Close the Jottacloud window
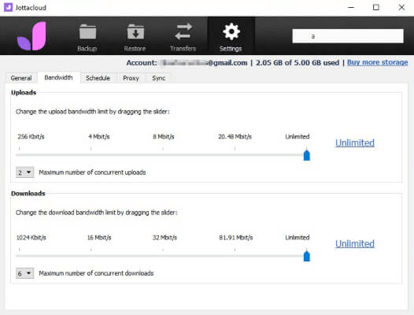 pos(401,7)
